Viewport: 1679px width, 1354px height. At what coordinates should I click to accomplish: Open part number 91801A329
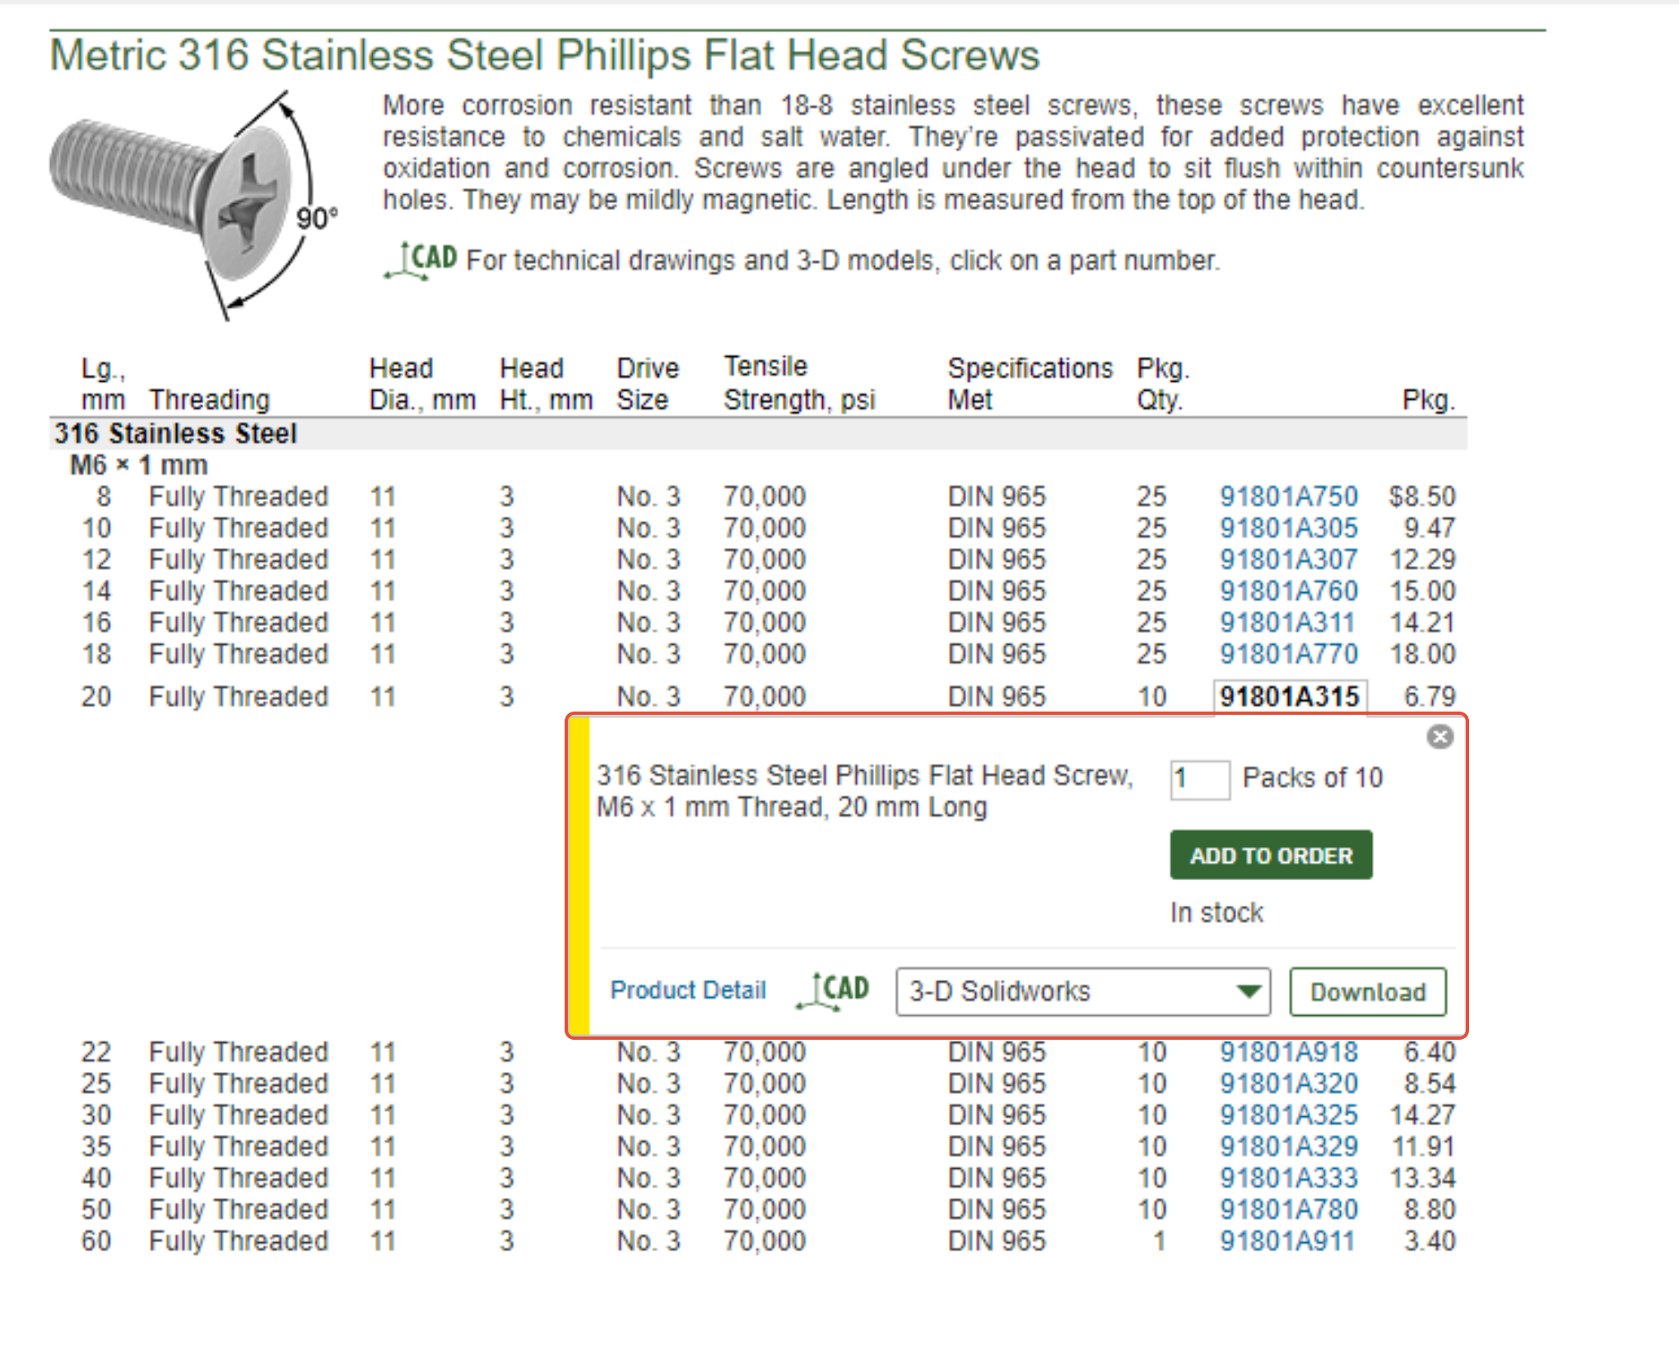click(x=1288, y=1146)
